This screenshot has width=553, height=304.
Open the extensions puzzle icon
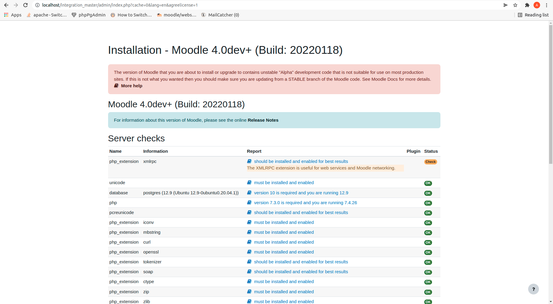click(527, 5)
